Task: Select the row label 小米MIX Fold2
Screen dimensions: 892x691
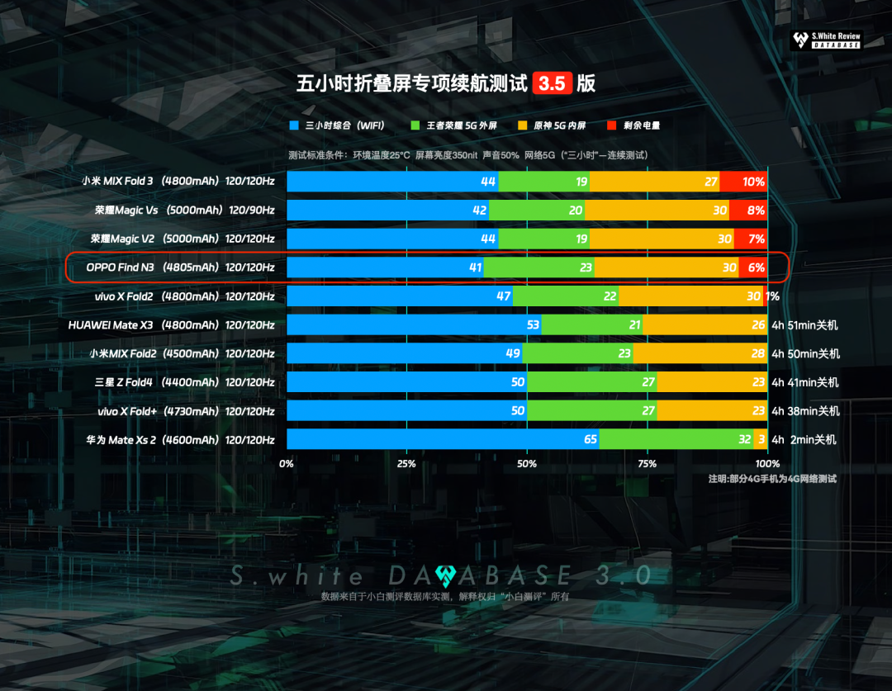Action: 182,353
